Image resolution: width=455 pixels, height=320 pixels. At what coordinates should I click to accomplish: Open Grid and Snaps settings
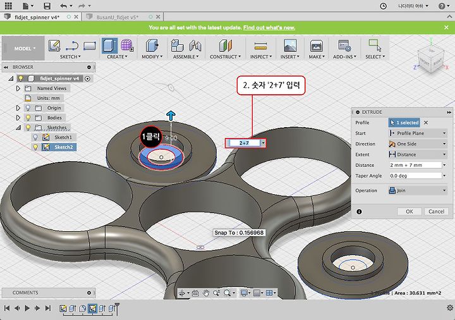coord(257,293)
